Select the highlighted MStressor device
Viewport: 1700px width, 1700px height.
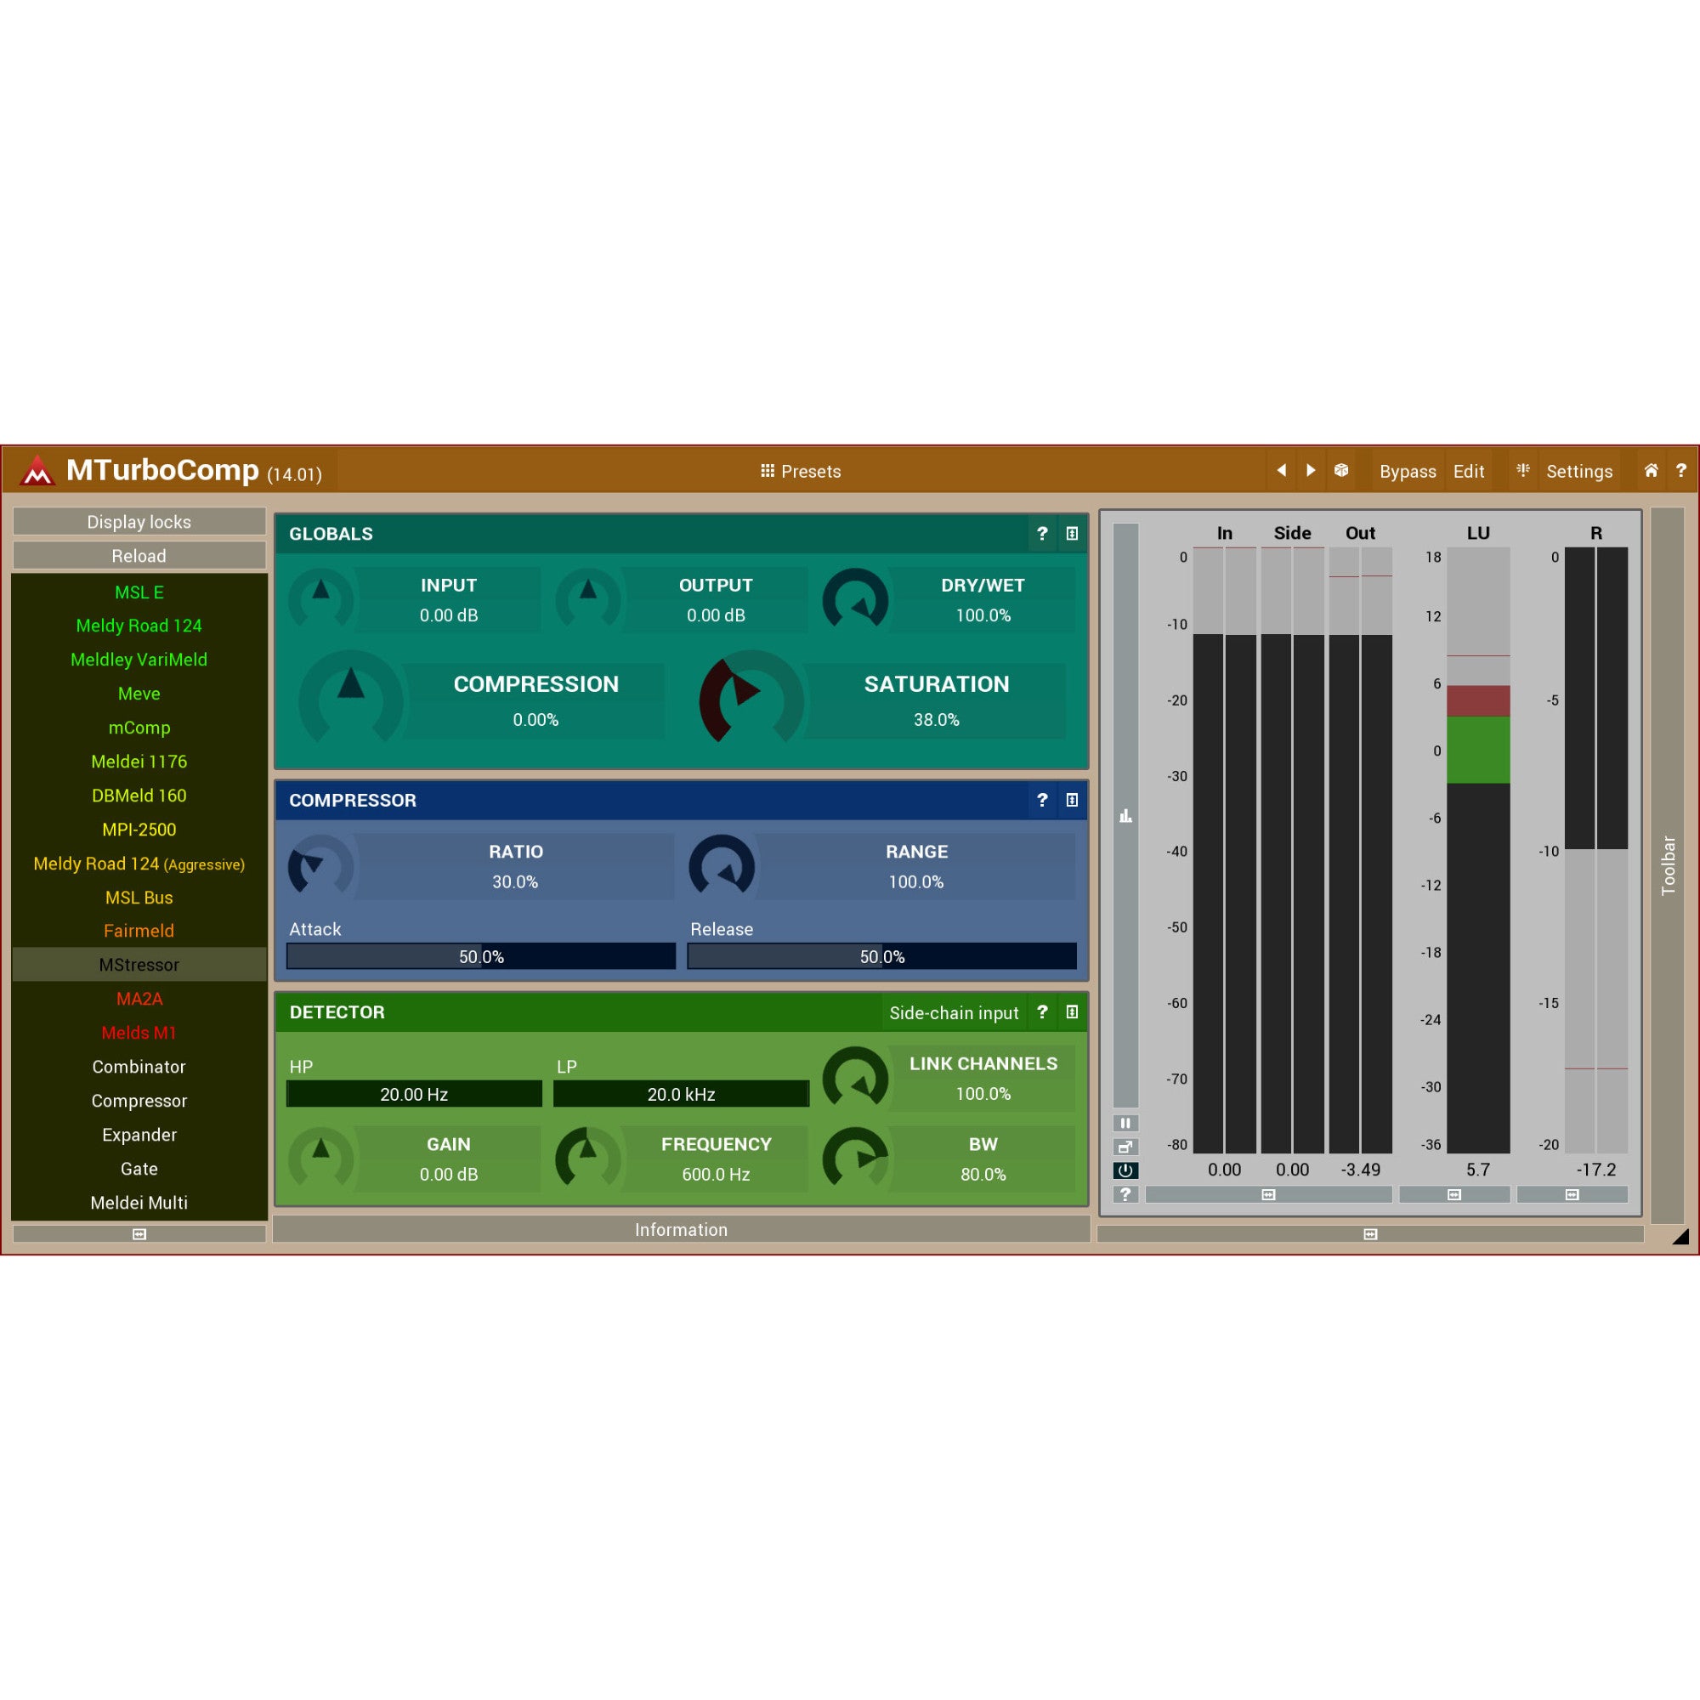tap(139, 966)
